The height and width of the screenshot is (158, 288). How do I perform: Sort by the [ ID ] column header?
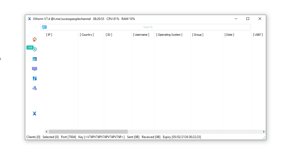pyautogui.click(x=109, y=35)
